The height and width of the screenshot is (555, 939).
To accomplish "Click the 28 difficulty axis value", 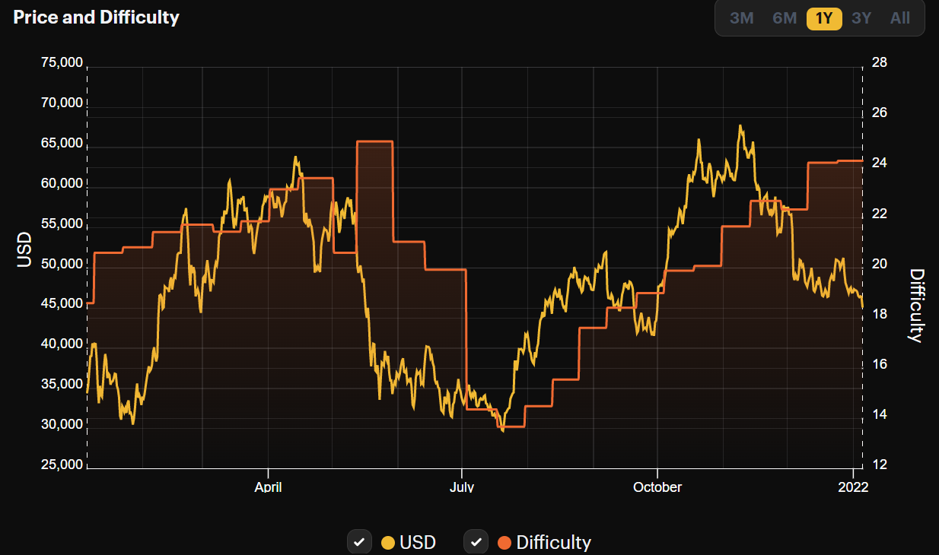I will click(x=879, y=62).
